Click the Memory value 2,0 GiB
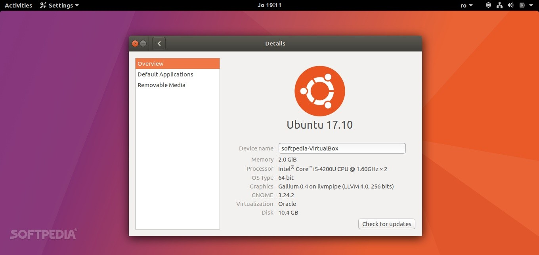This screenshot has width=539, height=255. [x=287, y=160]
